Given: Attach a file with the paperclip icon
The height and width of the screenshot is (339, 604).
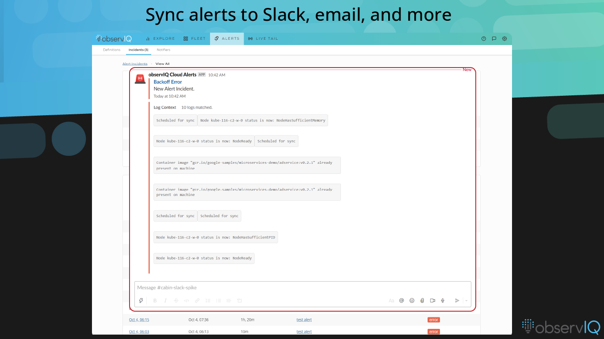Looking at the screenshot, I should pos(422,301).
